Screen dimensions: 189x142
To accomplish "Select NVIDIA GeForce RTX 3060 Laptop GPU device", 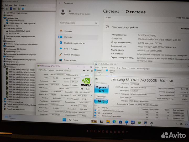I will coord(23,23).
